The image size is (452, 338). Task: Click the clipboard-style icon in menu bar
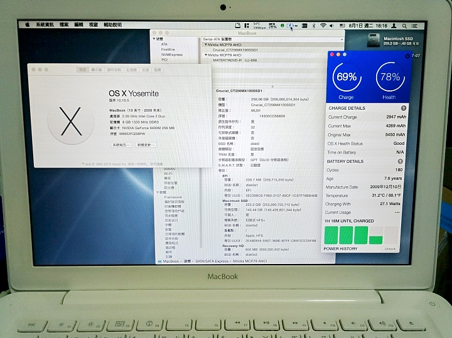[x=237, y=25]
